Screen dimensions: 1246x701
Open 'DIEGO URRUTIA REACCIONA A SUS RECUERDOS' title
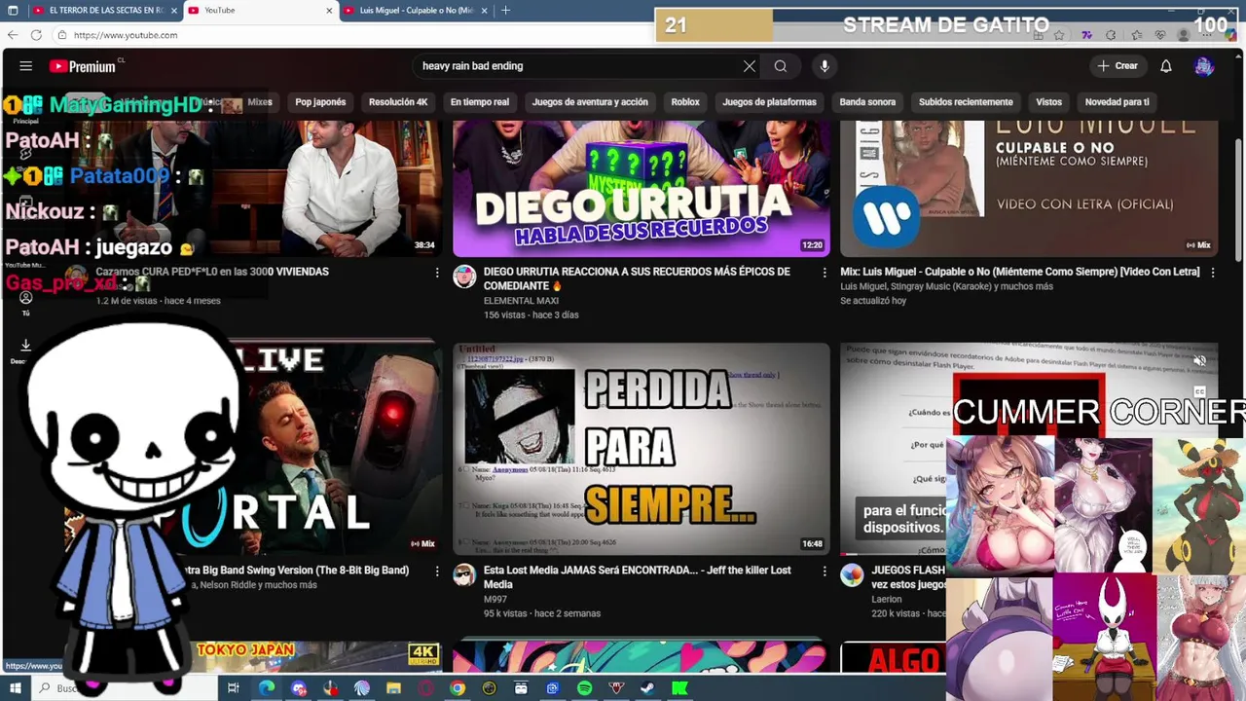point(637,278)
